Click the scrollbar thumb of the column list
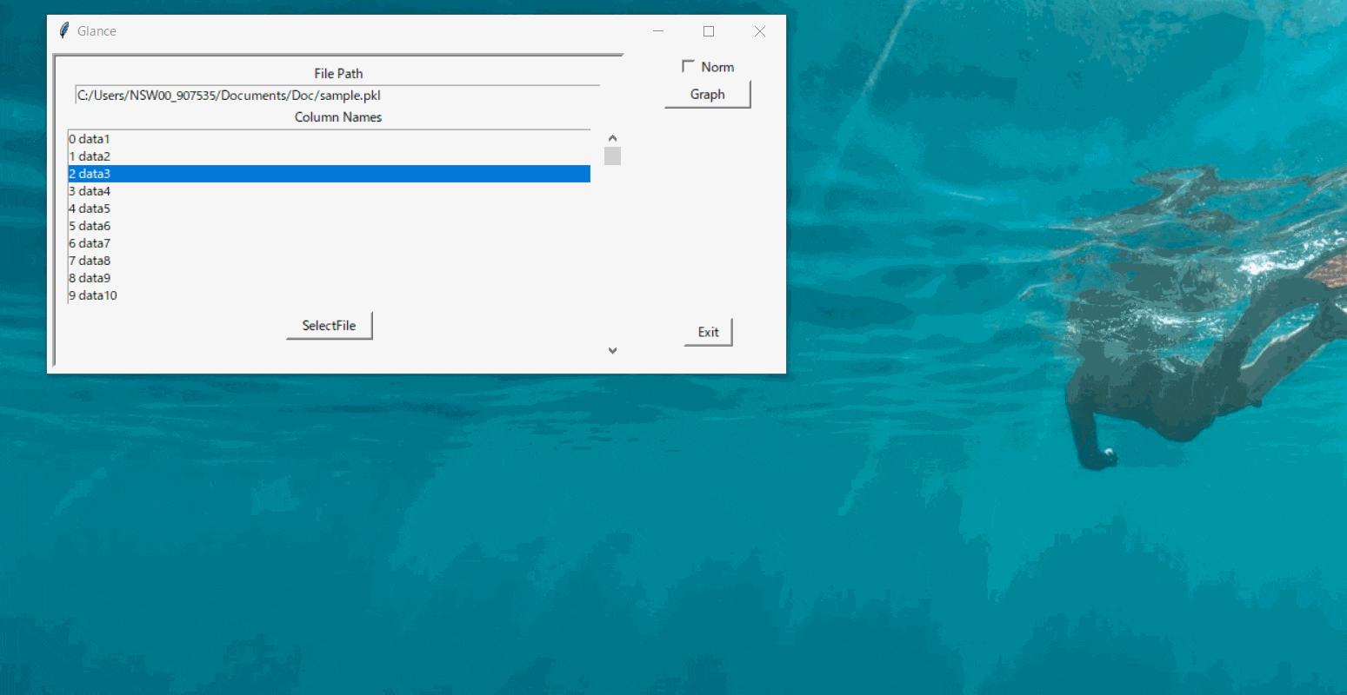This screenshot has height=695, width=1347. click(612, 156)
